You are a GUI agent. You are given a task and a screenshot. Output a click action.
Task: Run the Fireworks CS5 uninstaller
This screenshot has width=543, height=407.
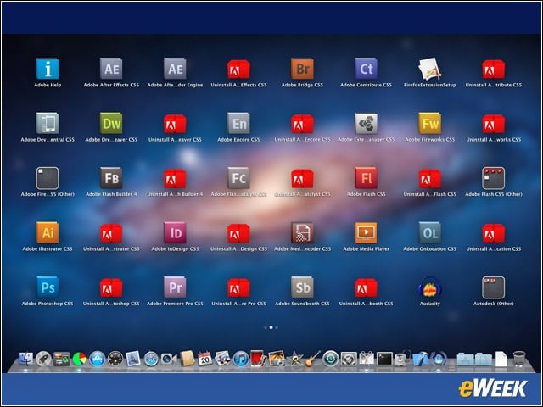(494, 124)
